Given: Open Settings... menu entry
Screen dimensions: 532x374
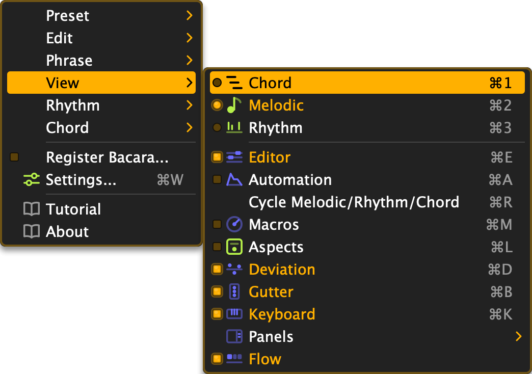Looking at the screenshot, I should pyautogui.click(x=101, y=179).
